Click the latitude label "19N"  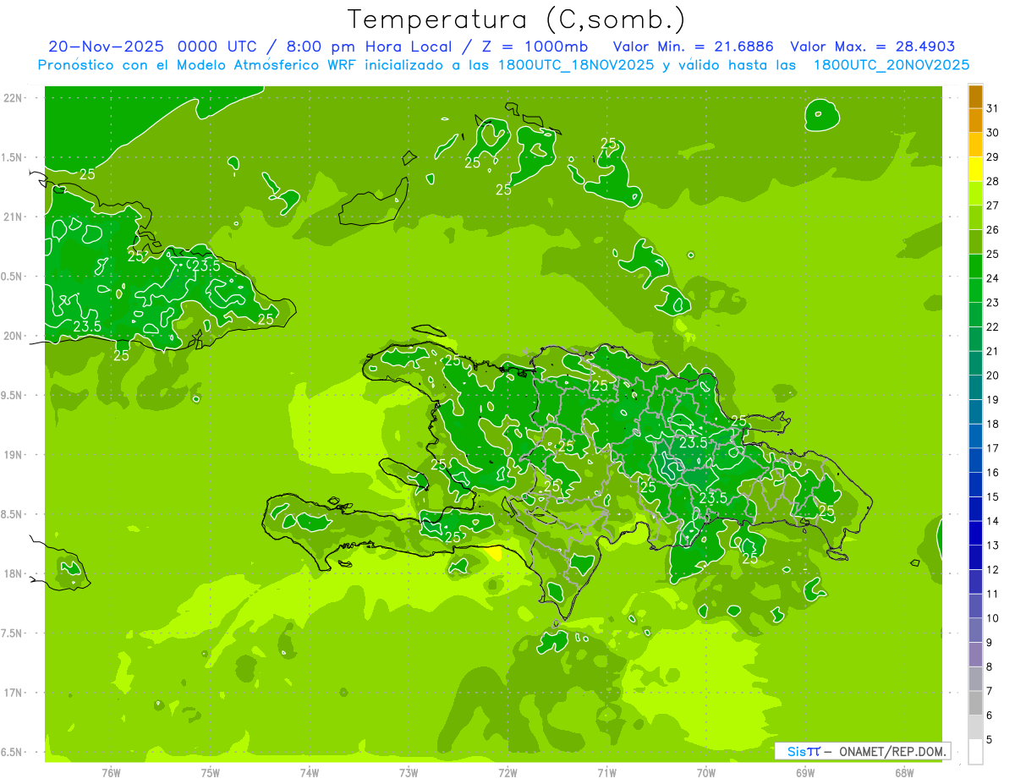pos(14,454)
